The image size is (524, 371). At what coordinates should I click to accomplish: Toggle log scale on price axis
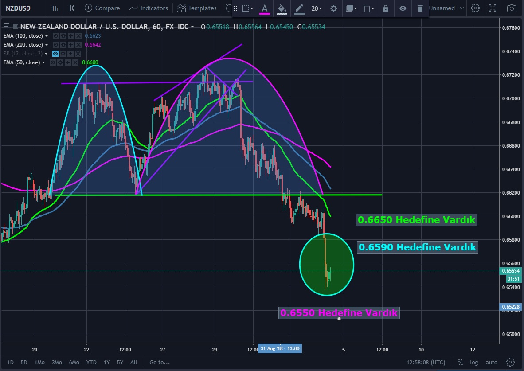pos(474,362)
